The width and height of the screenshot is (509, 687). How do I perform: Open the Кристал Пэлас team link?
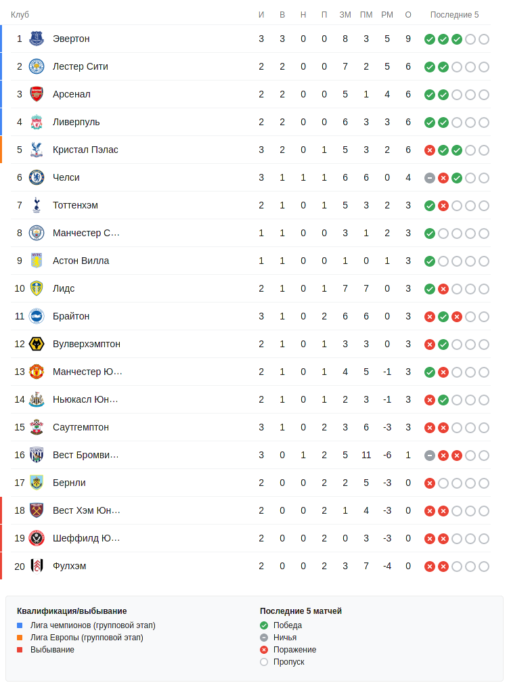click(x=85, y=150)
